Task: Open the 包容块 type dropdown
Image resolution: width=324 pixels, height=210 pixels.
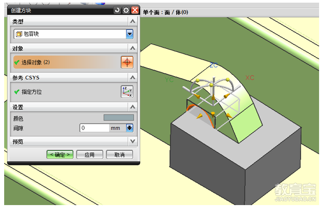Action: click(x=130, y=34)
